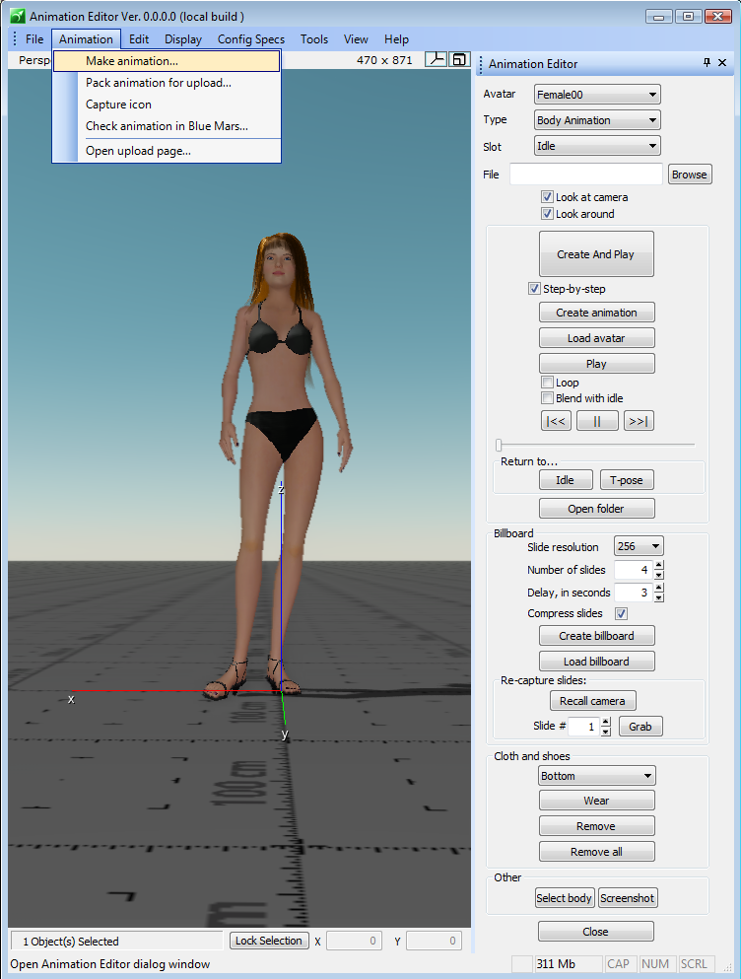Decrease Number of slides stepper
This screenshot has width=741, height=979.
click(659, 575)
